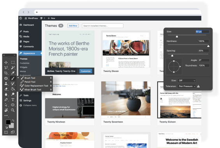
Task: Choose the Ellipse shape tool
Action: click(x=13, y=105)
